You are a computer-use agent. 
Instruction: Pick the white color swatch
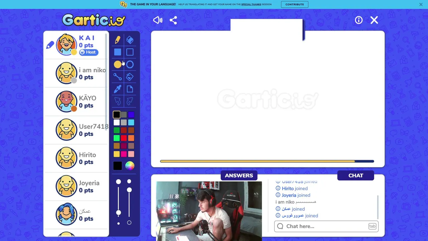(116, 123)
